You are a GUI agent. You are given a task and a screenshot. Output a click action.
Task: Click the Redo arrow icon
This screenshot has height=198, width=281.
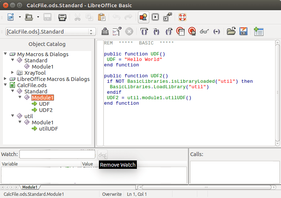pyautogui.click(x=128, y=17)
